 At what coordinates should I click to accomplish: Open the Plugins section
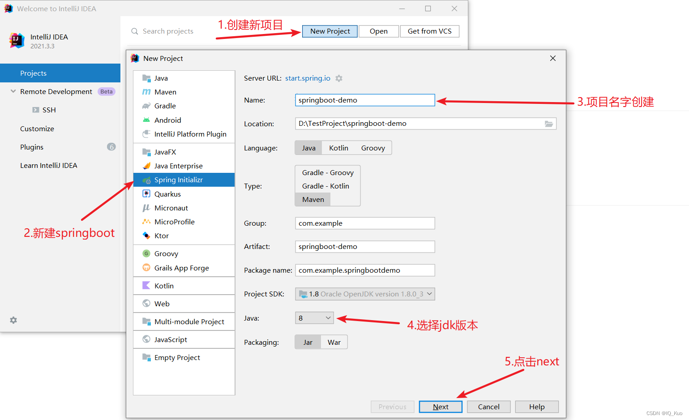tap(32, 147)
